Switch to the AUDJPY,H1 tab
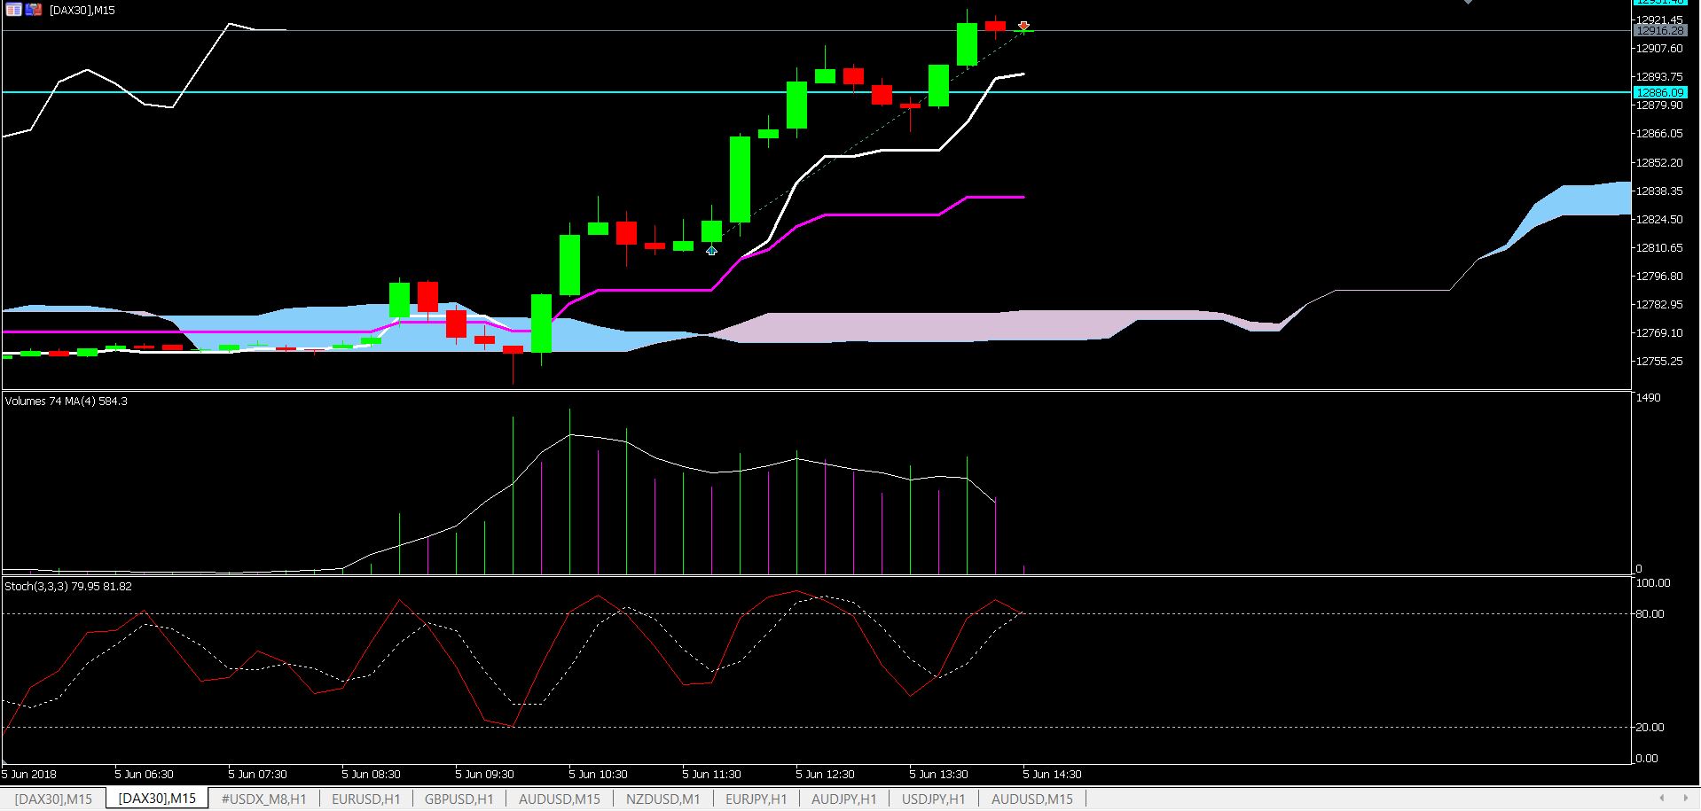The width and height of the screenshot is (1701, 811). click(x=843, y=799)
